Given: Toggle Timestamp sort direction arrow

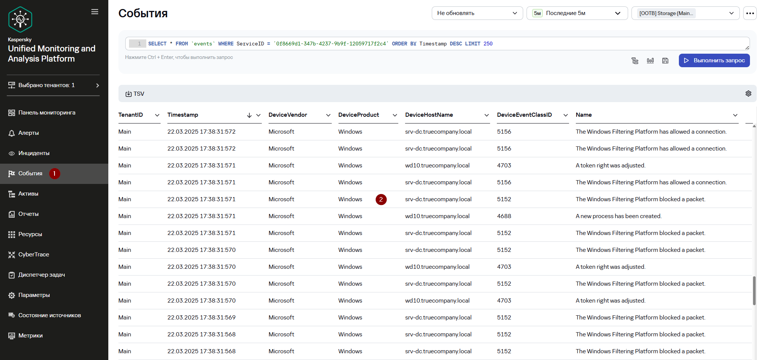Looking at the screenshot, I should [249, 115].
